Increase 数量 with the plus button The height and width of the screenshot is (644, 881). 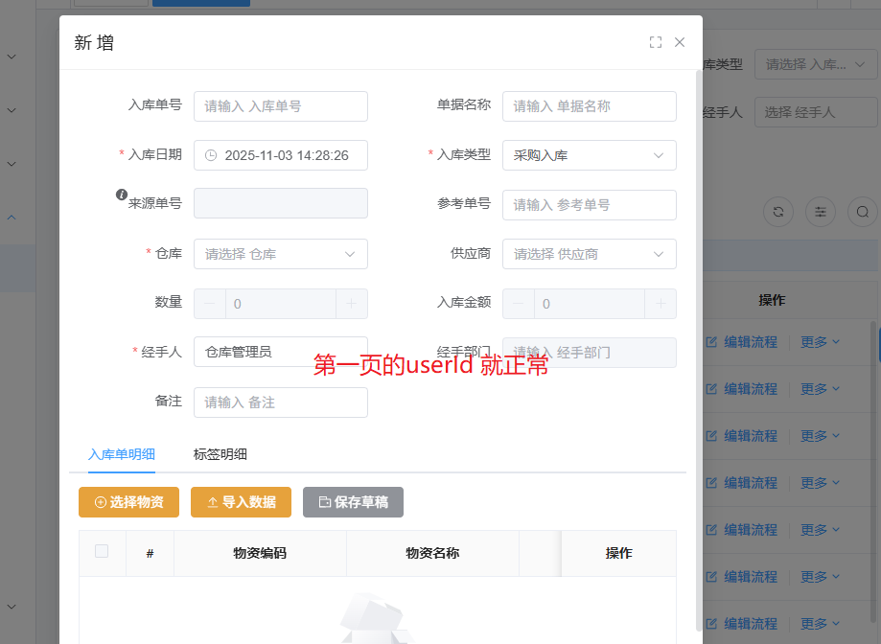(x=352, y=304)
